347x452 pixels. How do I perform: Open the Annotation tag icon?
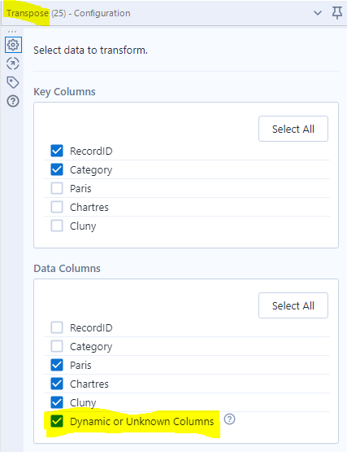(x=13, y=82)
